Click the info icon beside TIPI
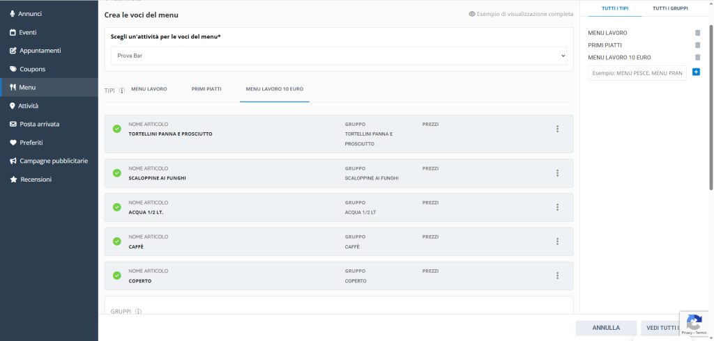 121,90
